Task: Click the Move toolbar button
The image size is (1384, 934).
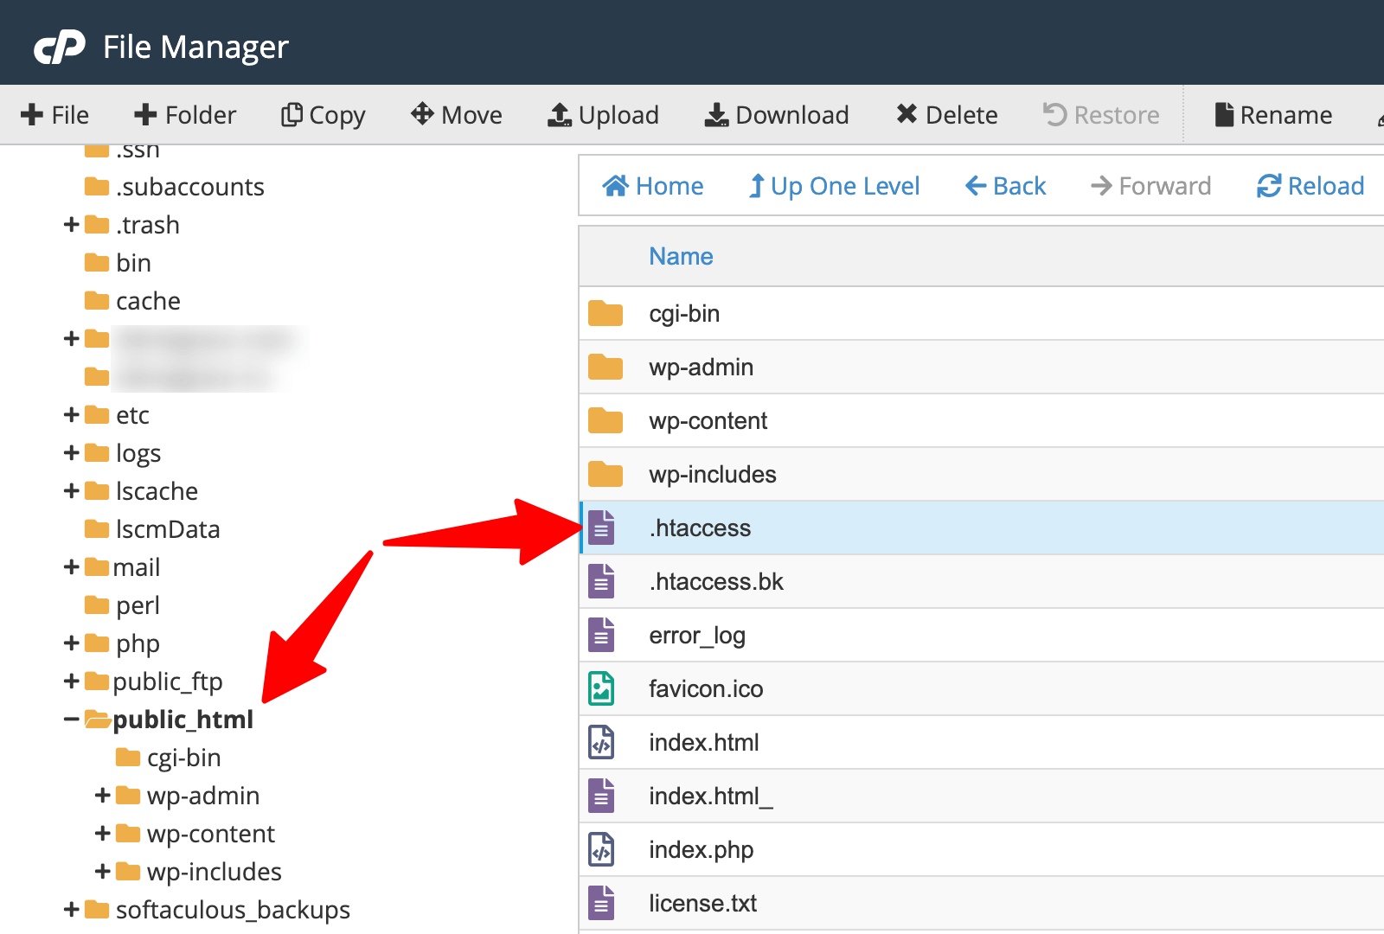Action: [x=457, y=115]
